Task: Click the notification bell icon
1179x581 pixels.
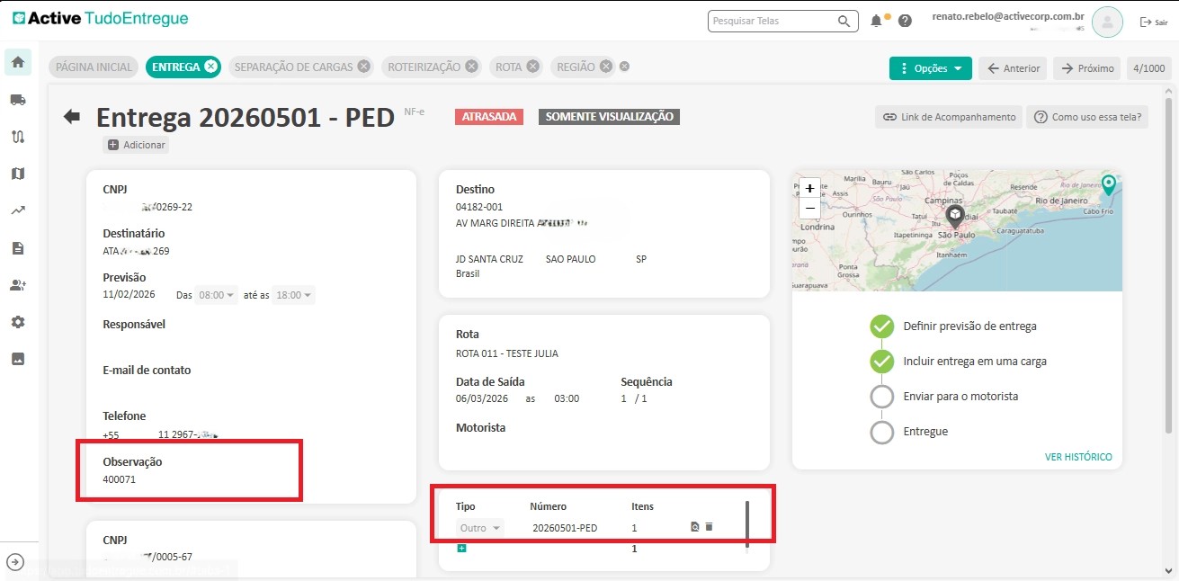Action: pos(876,21)
